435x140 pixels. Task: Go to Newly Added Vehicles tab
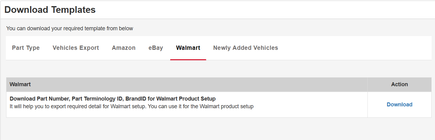point(246,48)
